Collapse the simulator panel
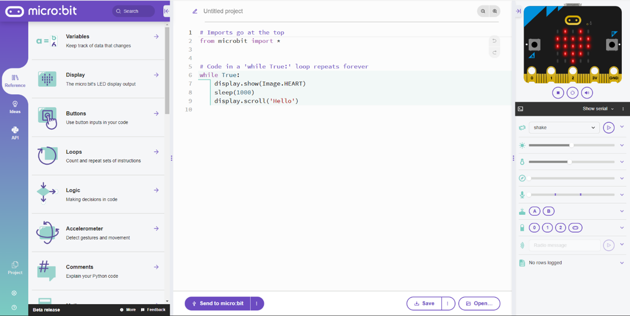630x316 pixels. [519, 11]
